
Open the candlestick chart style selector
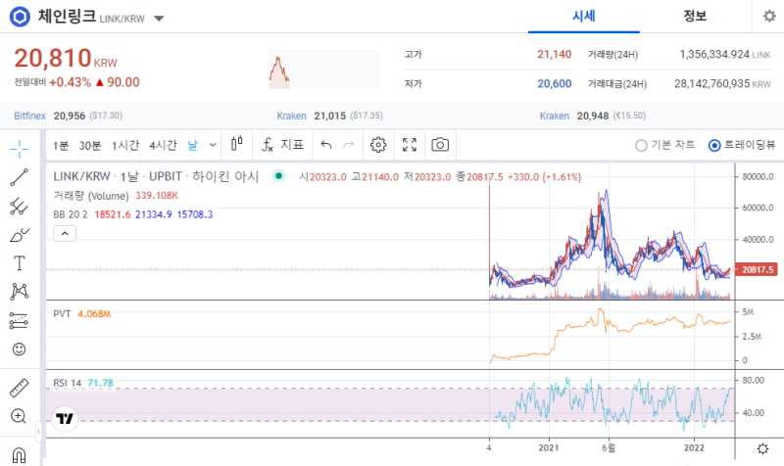[237, 145]
